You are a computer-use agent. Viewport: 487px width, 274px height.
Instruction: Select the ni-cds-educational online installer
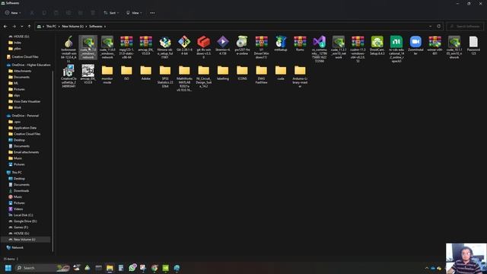(396, 49)
